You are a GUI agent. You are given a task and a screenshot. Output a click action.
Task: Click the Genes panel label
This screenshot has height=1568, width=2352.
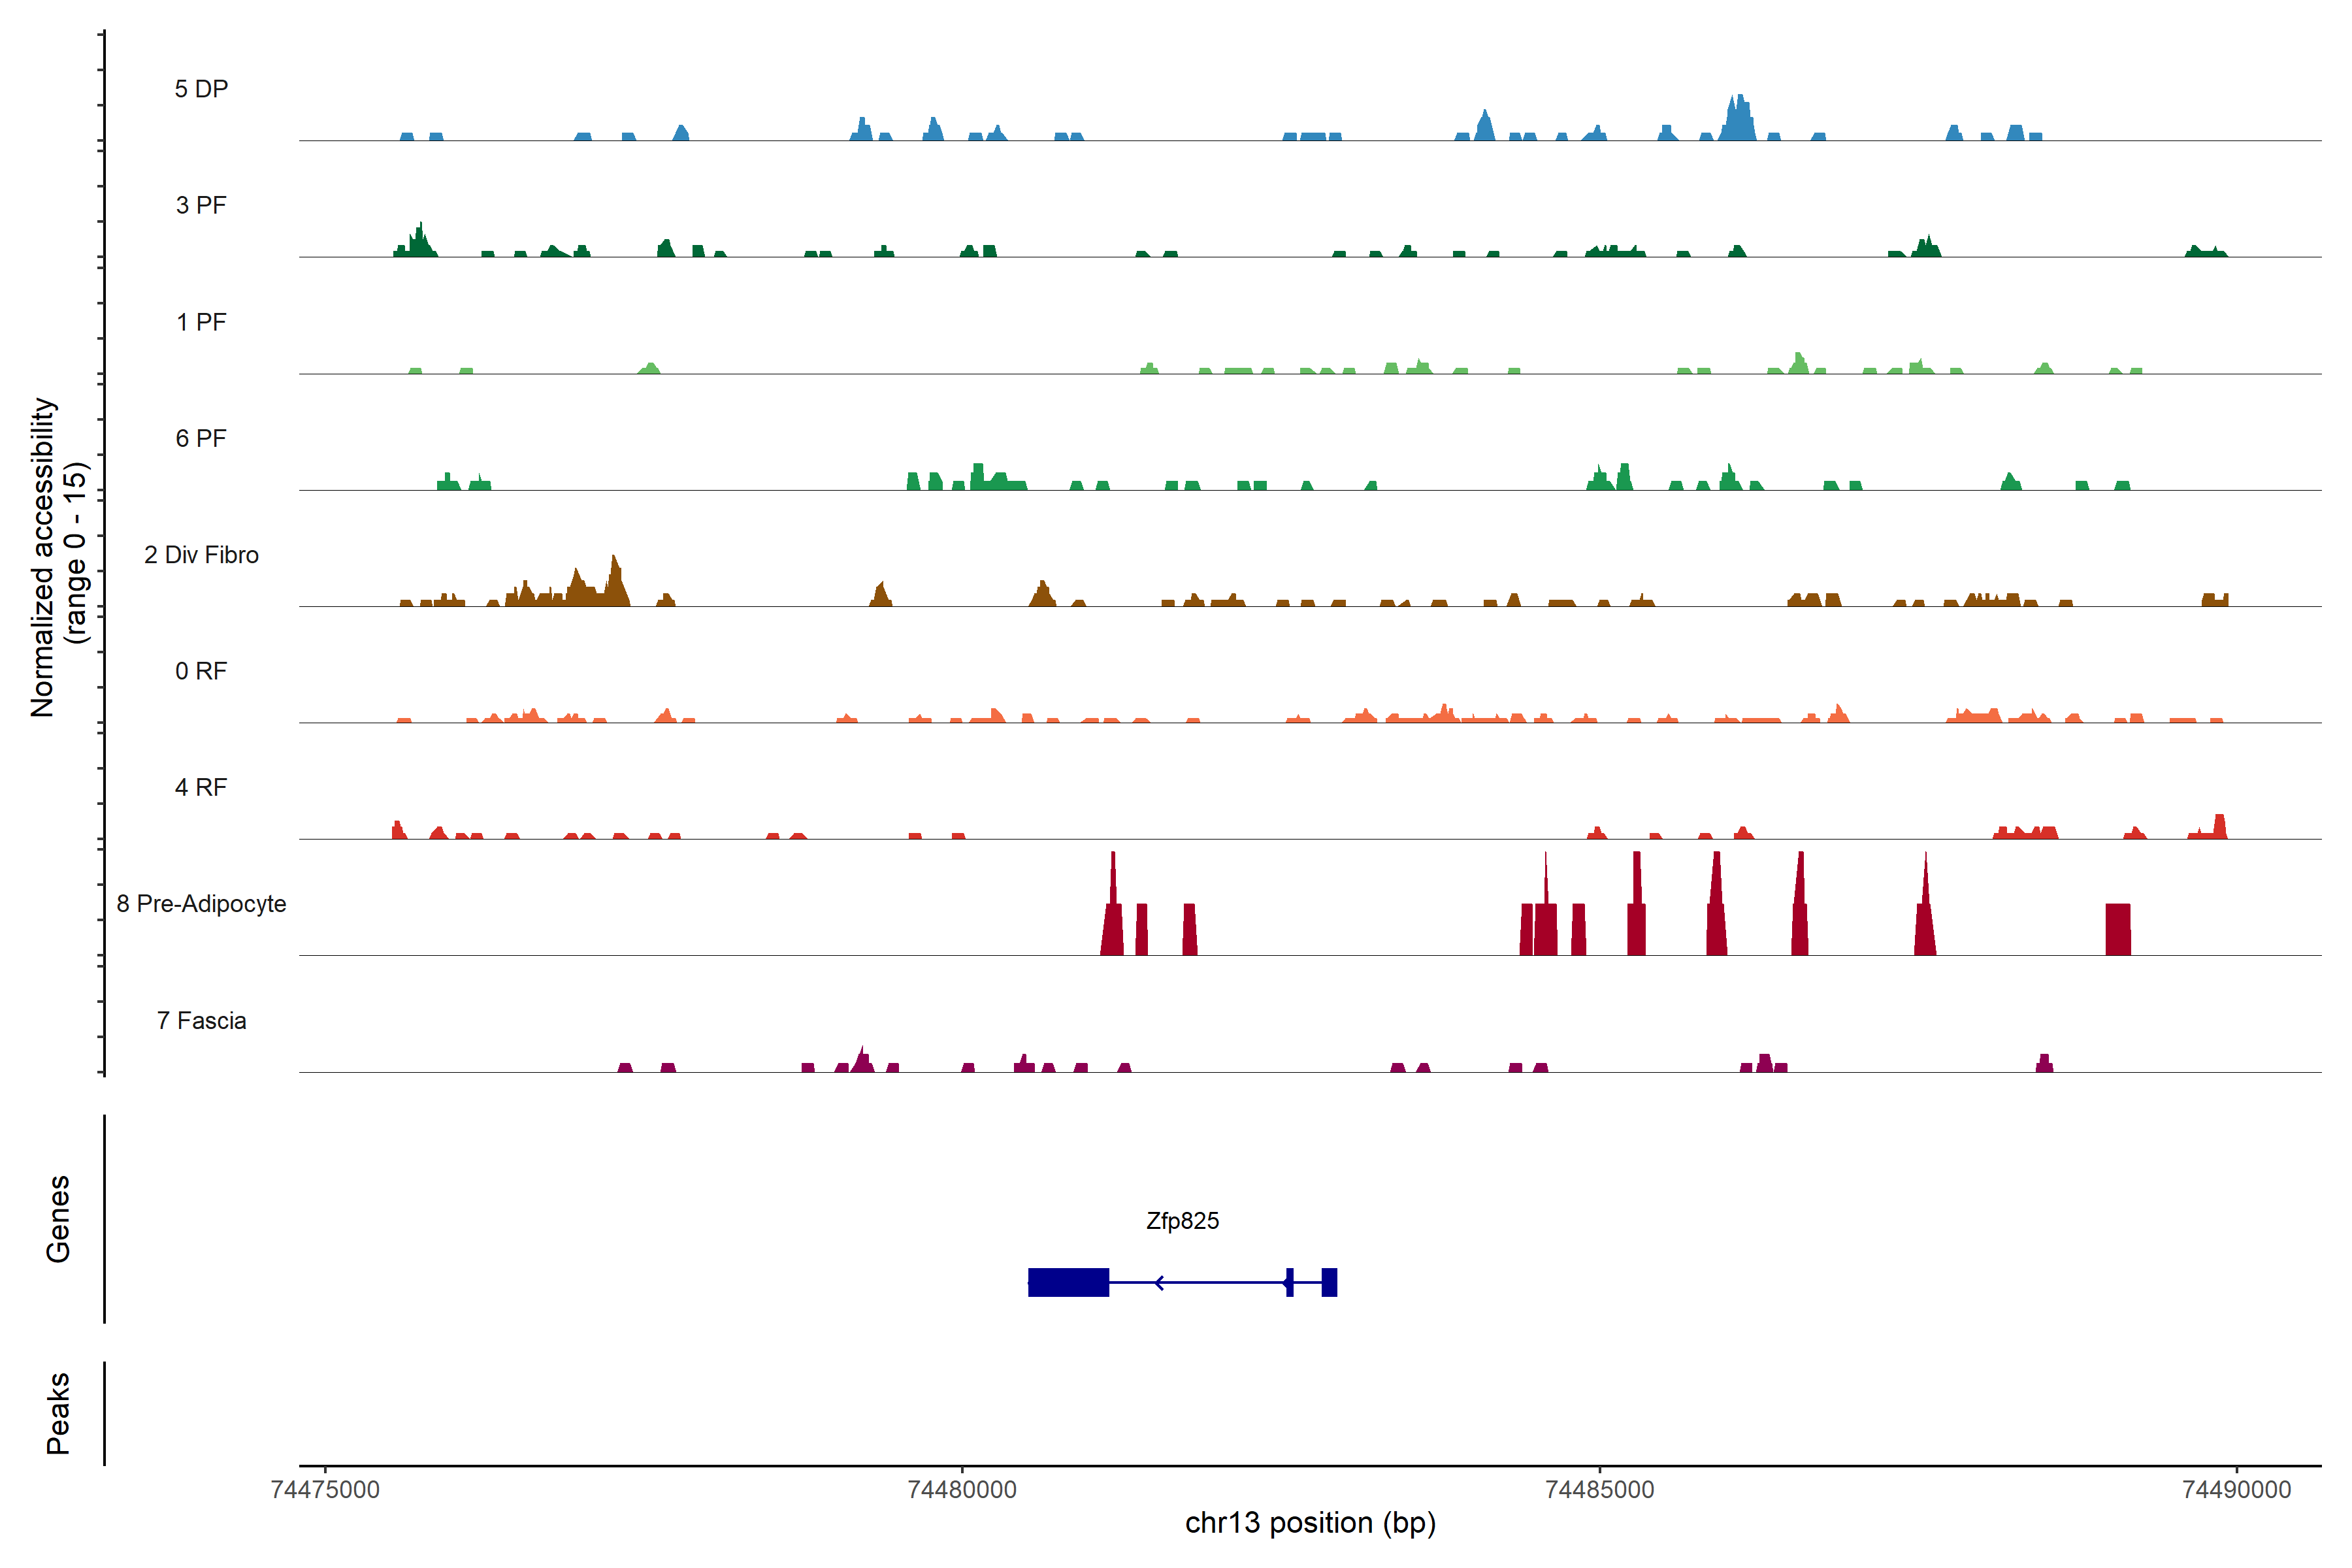point(58,1219)
